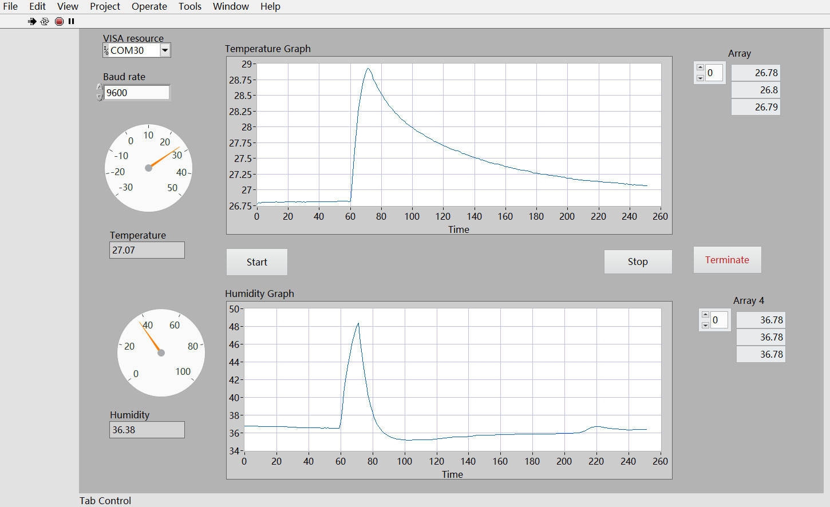
Task: Click the 26.75 minimum on Temperature Graph Y-axis
Action: [240, 206]
